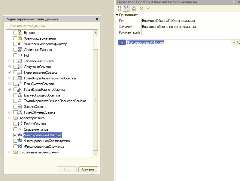Screen dimensions: 240x181
Task: Click the ТочкаМаршрутаБизнесПроцессаСсылка icon
Action: click(20, 101)
